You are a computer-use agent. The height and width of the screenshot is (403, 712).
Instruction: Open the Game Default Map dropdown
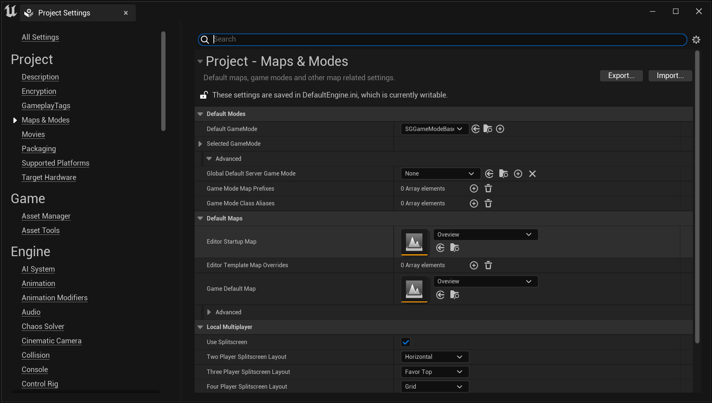[x=485, y=281]
